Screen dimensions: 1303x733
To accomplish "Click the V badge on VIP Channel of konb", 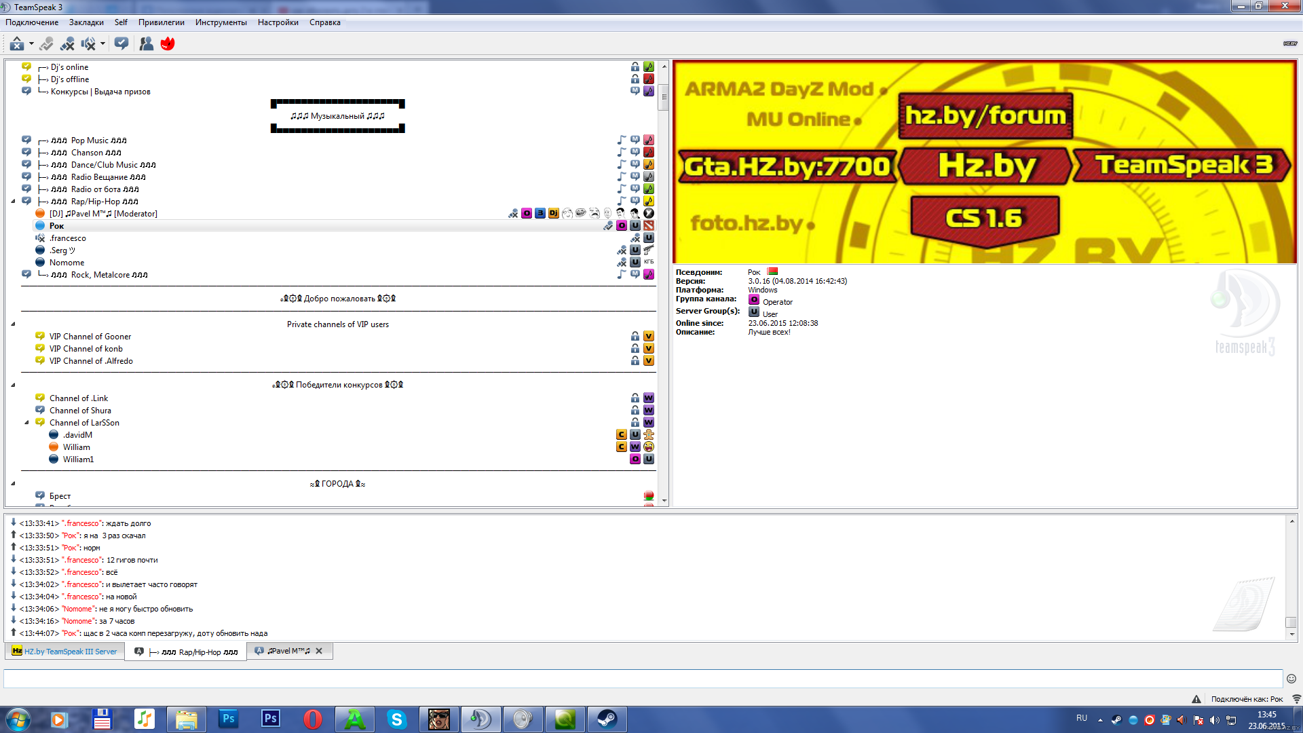I will point(649,349).
